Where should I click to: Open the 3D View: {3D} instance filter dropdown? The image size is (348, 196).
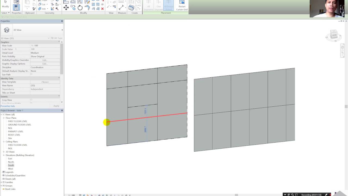coord(49,38)
